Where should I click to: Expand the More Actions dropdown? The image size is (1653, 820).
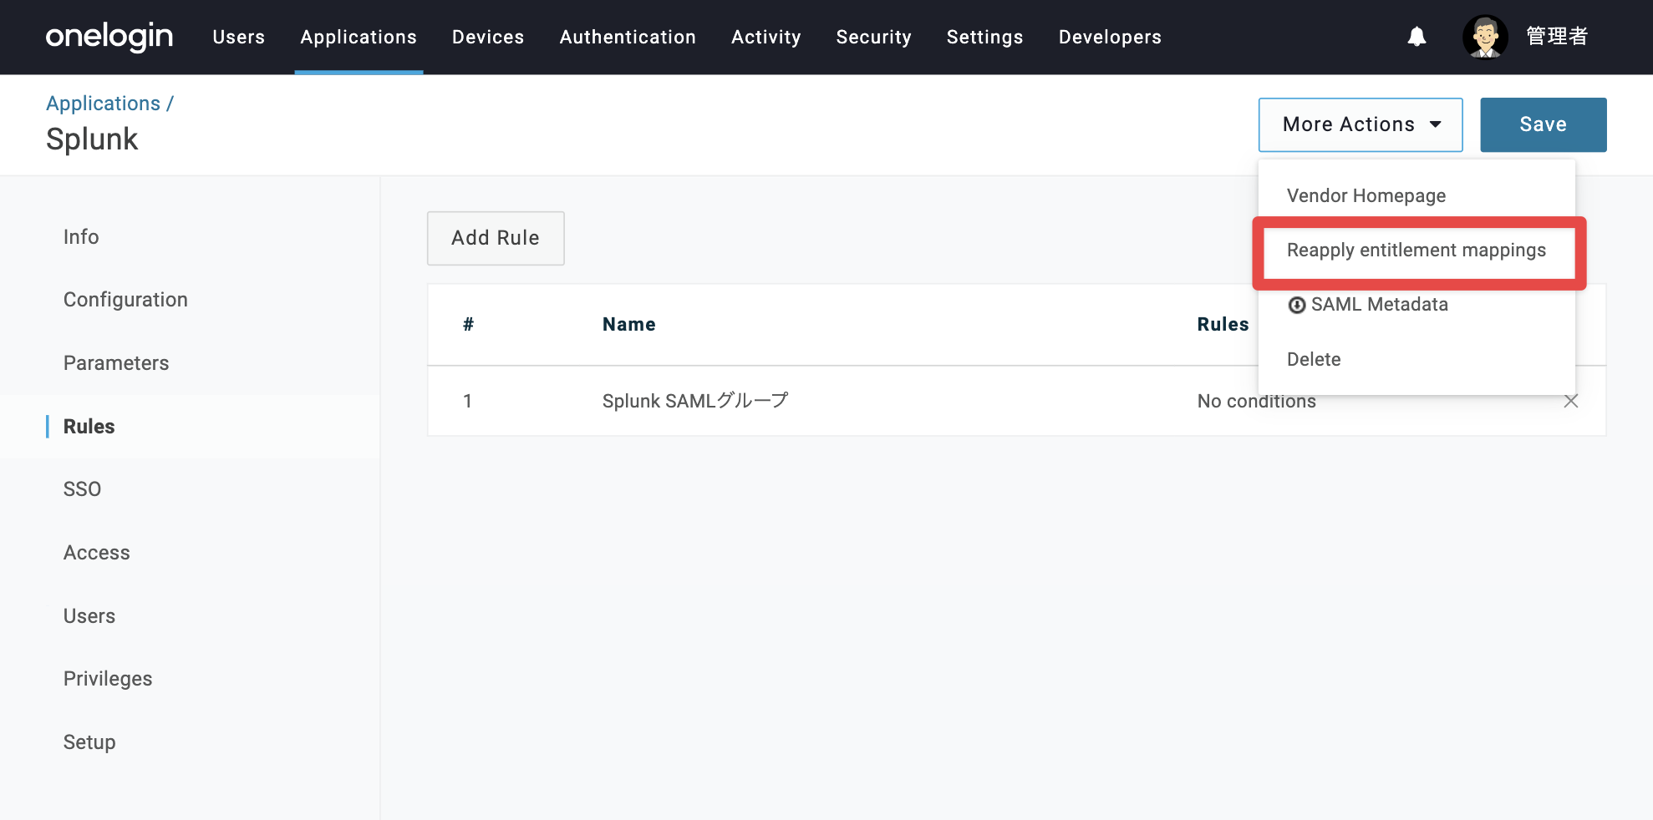(1361, 124)
